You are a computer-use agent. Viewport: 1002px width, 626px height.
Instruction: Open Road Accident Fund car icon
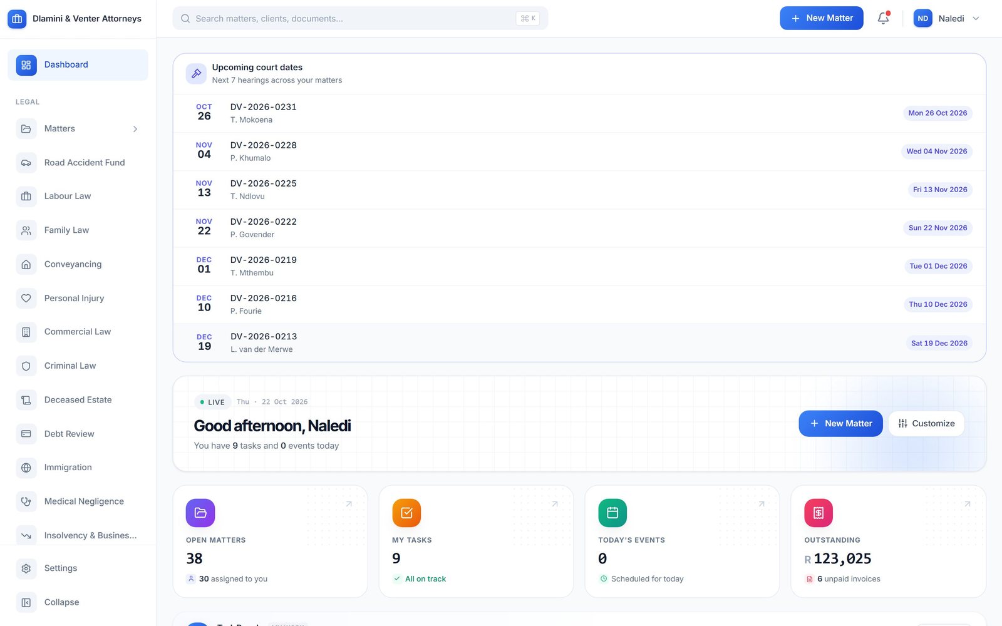pyautogui.click(x=26, y=163)
